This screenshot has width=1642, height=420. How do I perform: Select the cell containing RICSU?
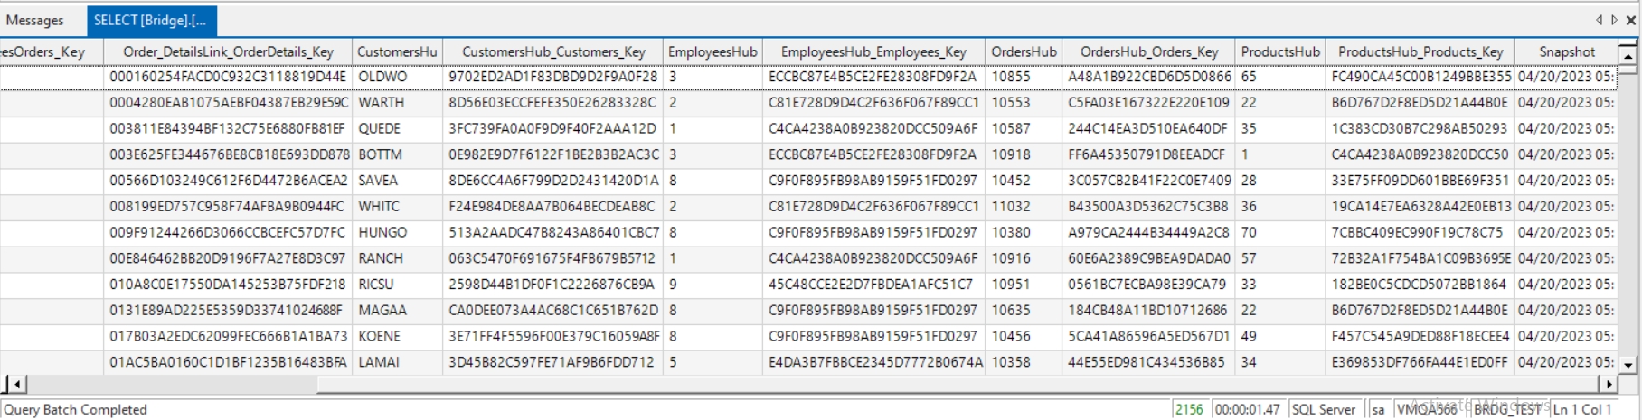pos(397,284)
